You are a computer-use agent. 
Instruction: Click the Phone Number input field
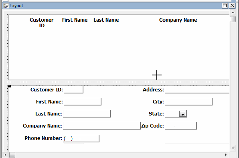[81, 138]
